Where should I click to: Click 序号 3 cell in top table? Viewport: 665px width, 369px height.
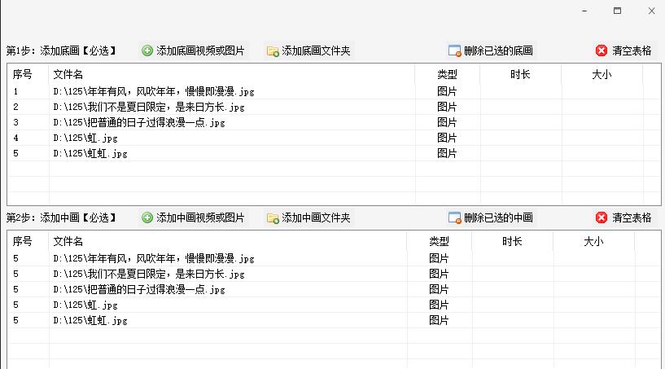click(15, 122)
